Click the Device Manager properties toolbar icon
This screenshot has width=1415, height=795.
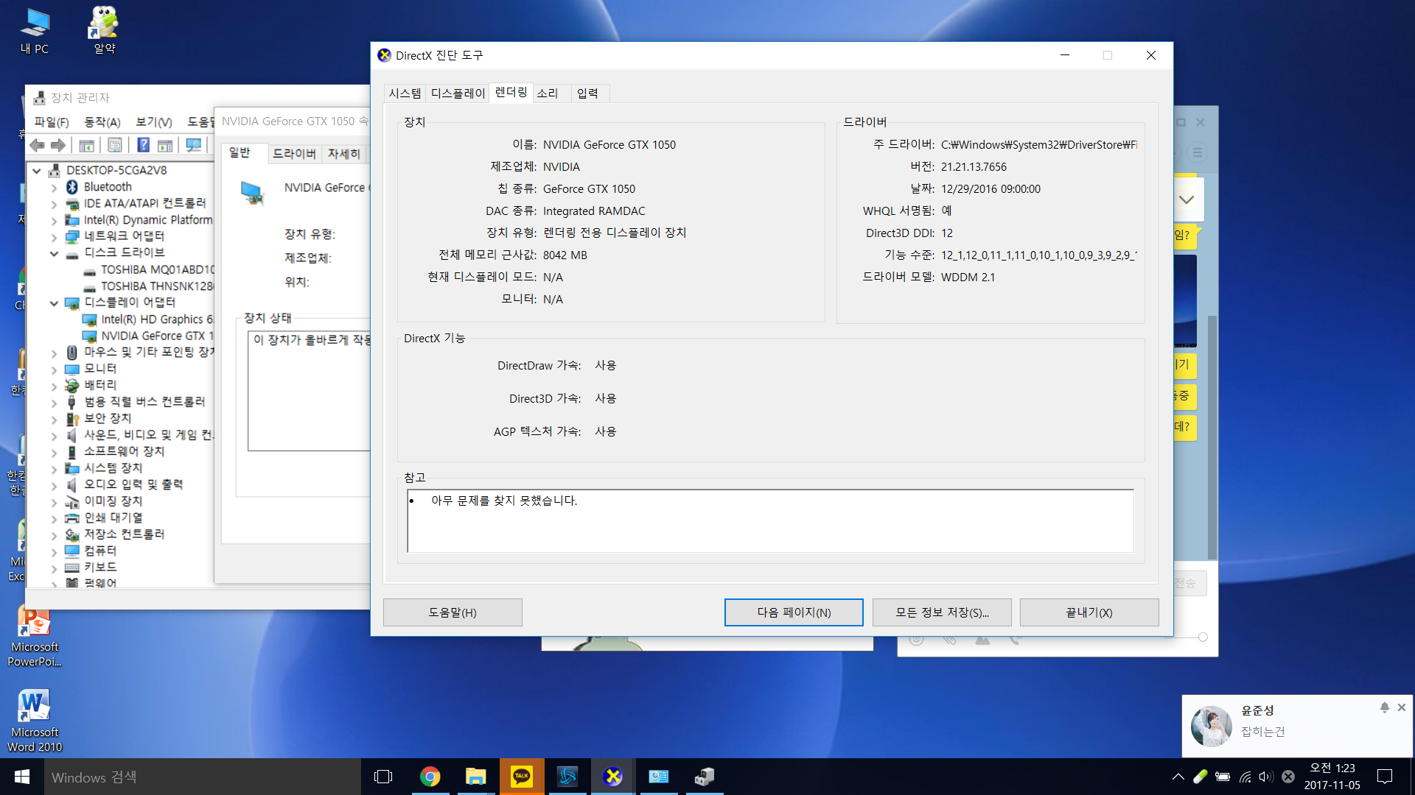115,146
